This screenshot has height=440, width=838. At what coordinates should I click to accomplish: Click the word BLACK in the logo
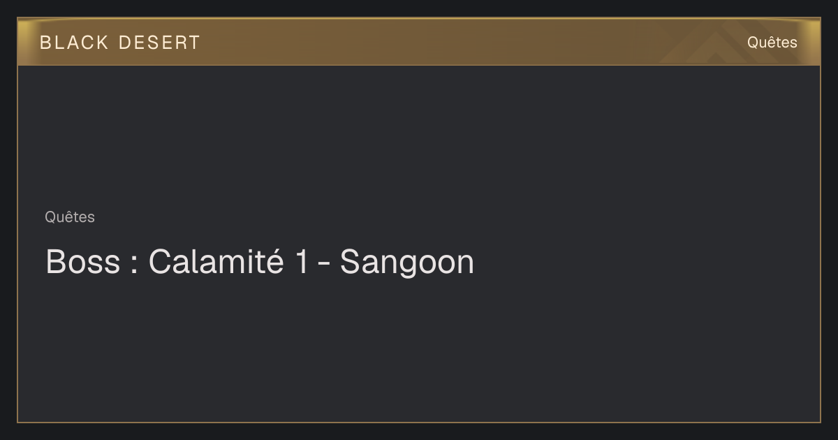pos(75,43)
